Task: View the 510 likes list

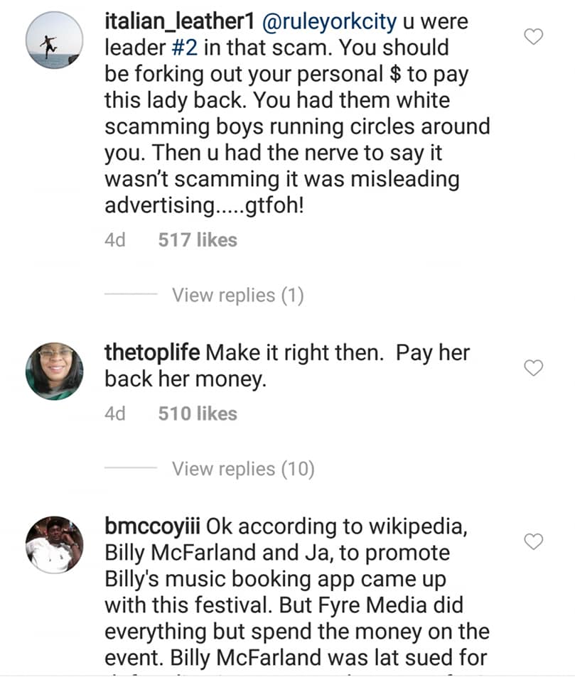Action: pyautogui.click(x=197, y=414)
